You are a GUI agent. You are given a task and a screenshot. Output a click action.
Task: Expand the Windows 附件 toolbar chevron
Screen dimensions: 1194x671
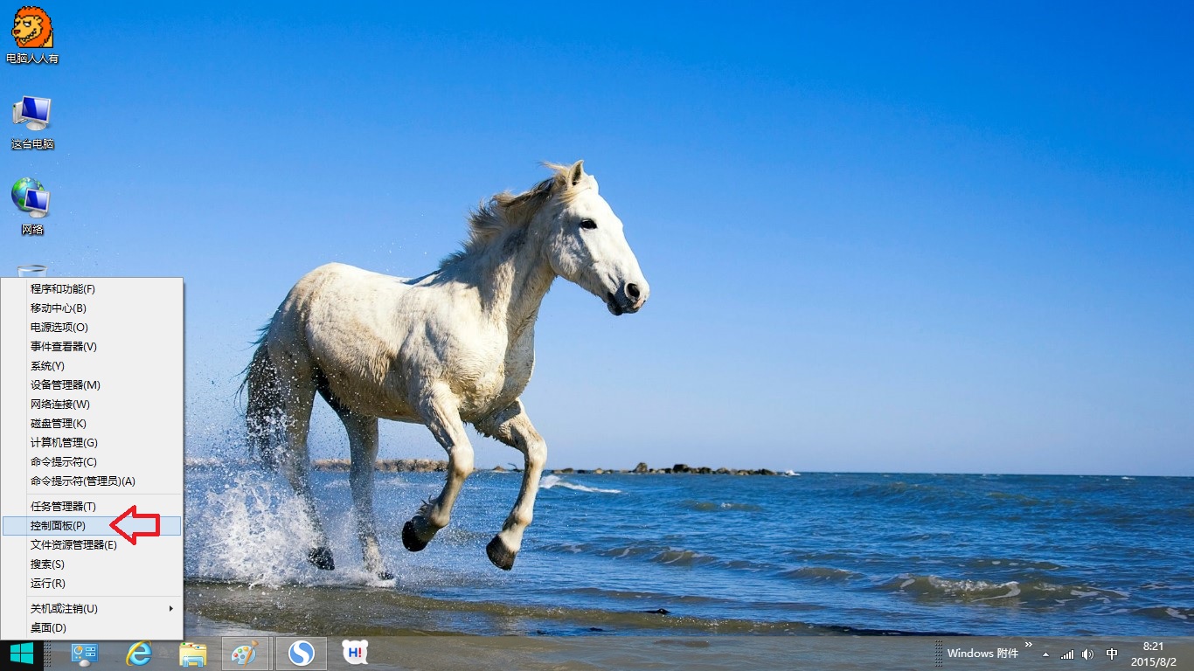coord(1028,646)
